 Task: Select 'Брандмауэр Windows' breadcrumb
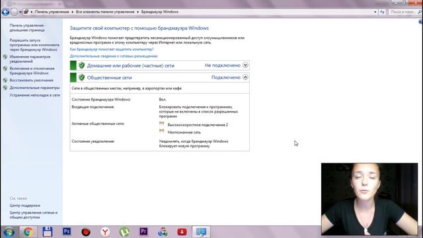[x=160, y=12]
